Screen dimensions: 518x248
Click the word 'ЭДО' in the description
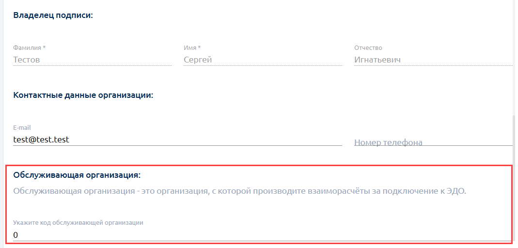tap(455, 191)
